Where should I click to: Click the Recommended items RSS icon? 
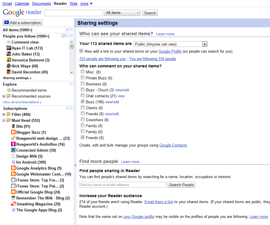[x=9, y=90]
